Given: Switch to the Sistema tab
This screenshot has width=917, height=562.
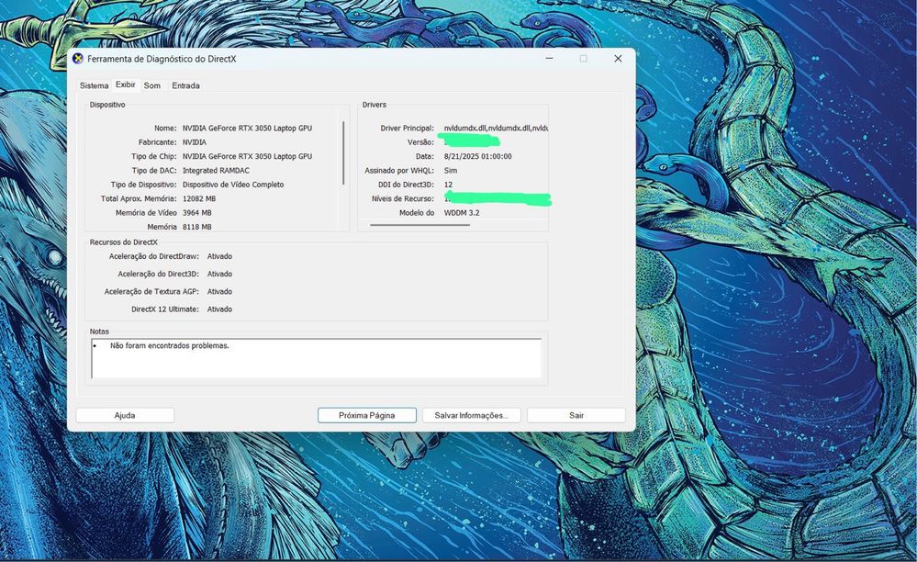Looking at the screenshot, I should click(x=95, y=85).
